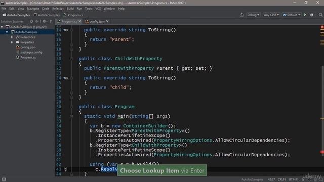
Task: Run the Default configuration with play icon
Action: click(305, 15)
